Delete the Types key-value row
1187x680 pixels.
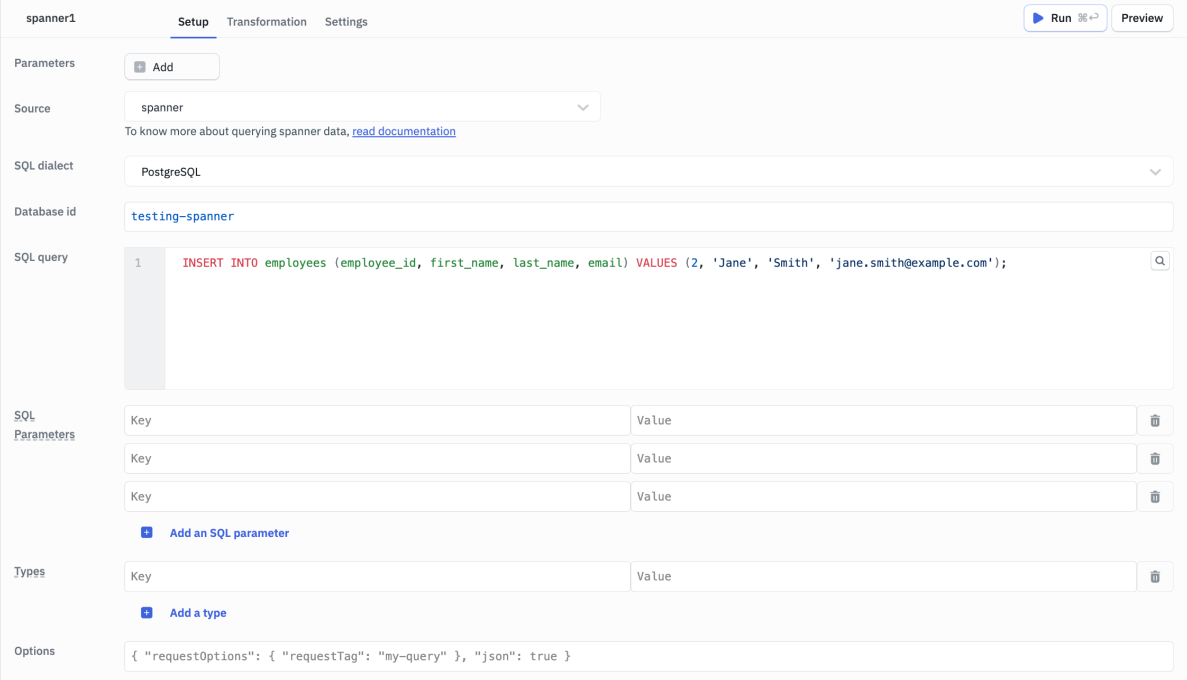(x=1155, y=576)
